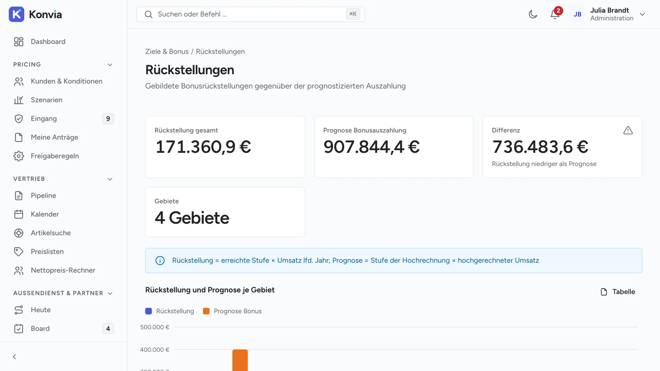Focus the Suchen oder Befehl search field
The width and height of the screenshot is (660, 371).
click(251, 14)
